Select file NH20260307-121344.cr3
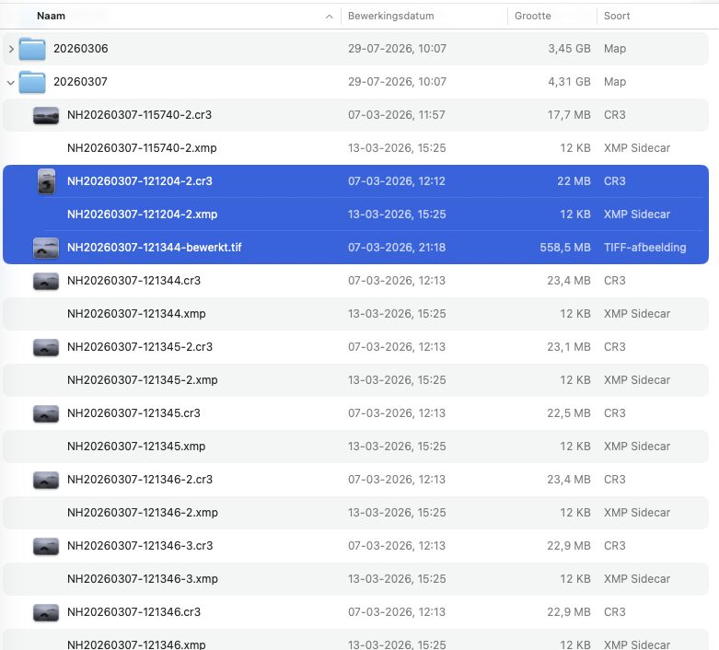This screenshot has height=650, width=719. tap(133, 280)
